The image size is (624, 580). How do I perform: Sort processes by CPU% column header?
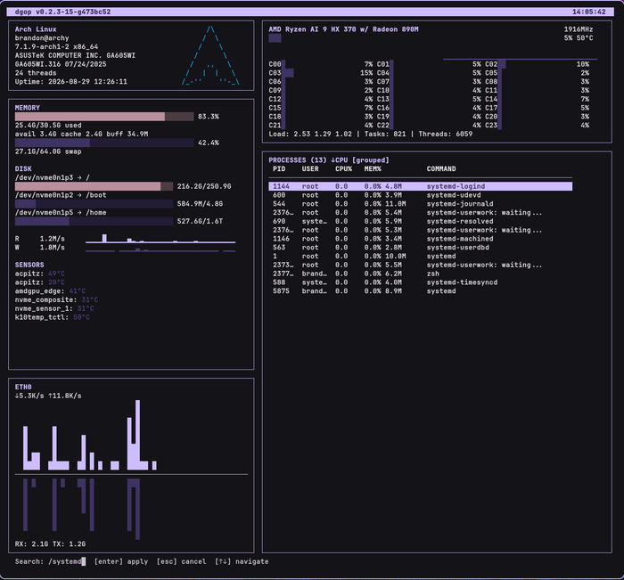tap(343, 168)
